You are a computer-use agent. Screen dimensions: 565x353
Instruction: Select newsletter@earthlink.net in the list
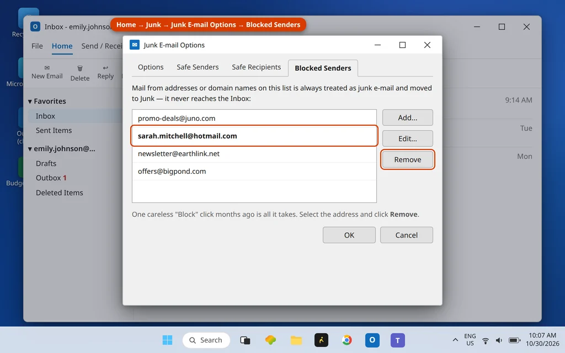click(x=254, y=153)
